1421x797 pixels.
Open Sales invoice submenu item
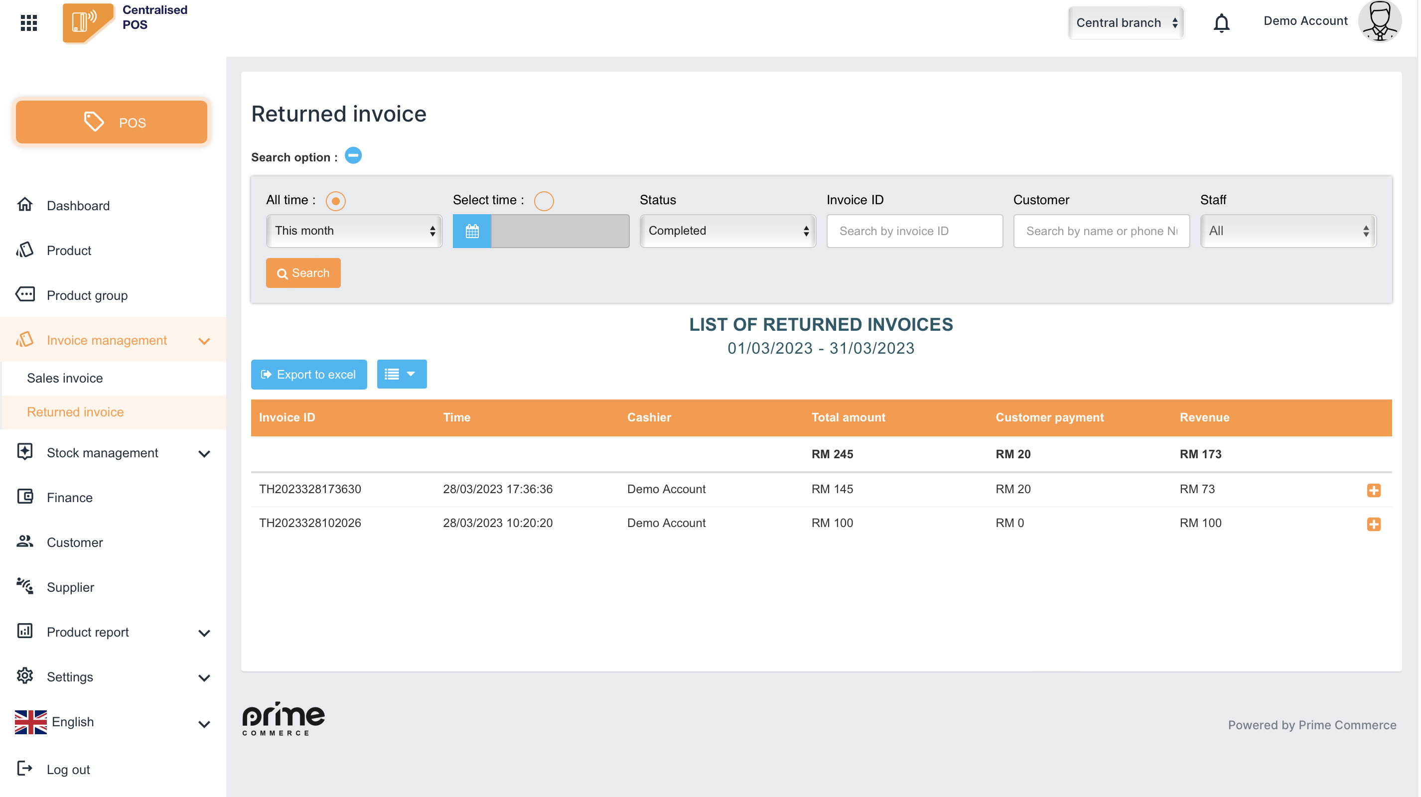point(65,379)
